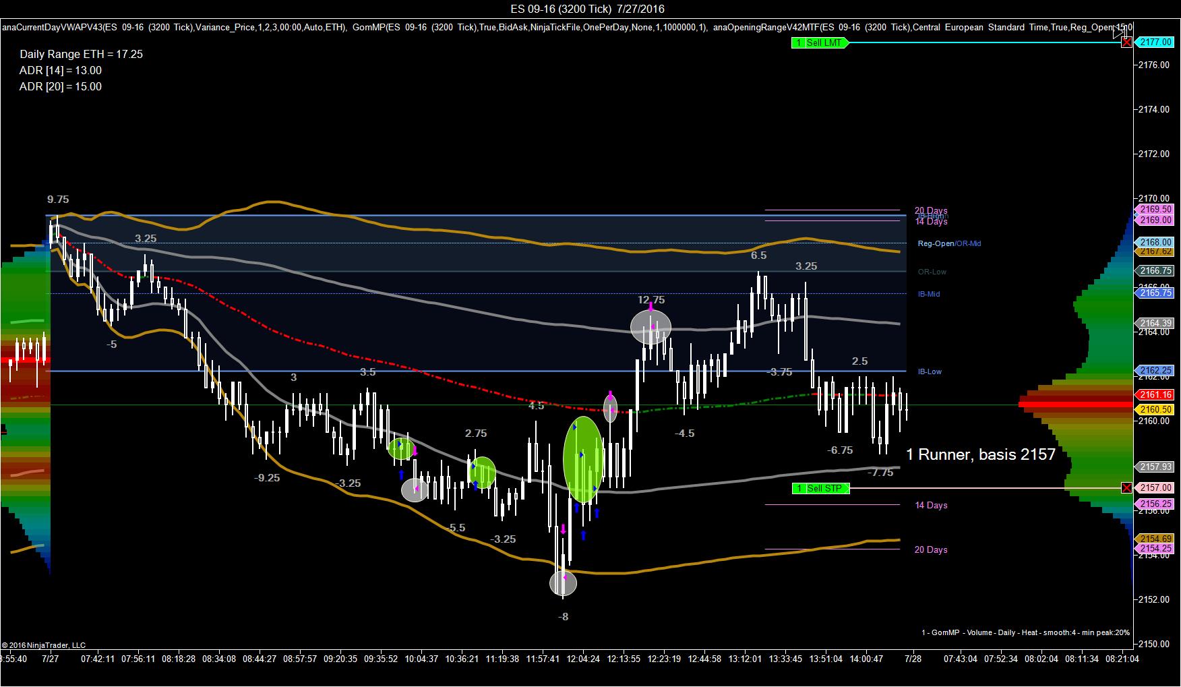Click the 'ADR [20] = 15.00' text
The height and width of the screenshot is (687, 1181).
pos(61,86)
